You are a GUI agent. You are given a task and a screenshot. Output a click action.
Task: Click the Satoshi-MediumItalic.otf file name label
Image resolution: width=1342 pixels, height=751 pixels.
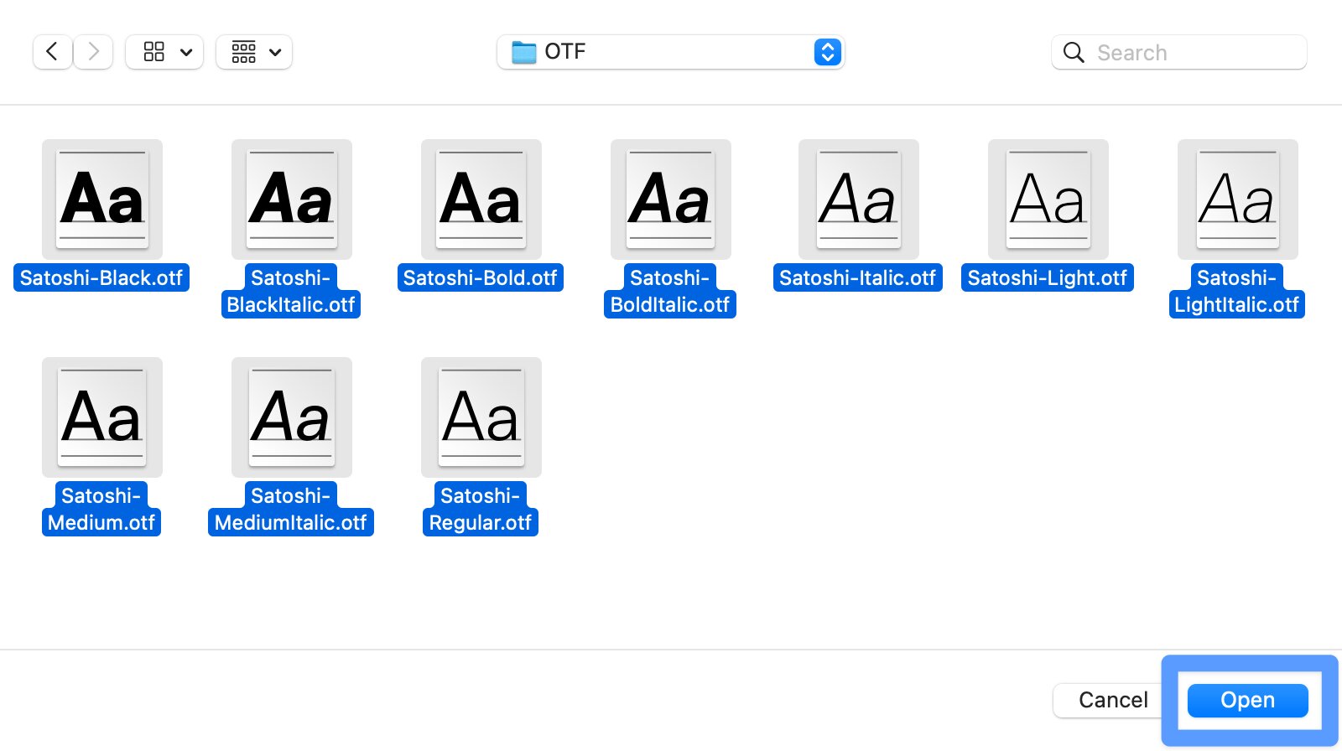point(291,509)
